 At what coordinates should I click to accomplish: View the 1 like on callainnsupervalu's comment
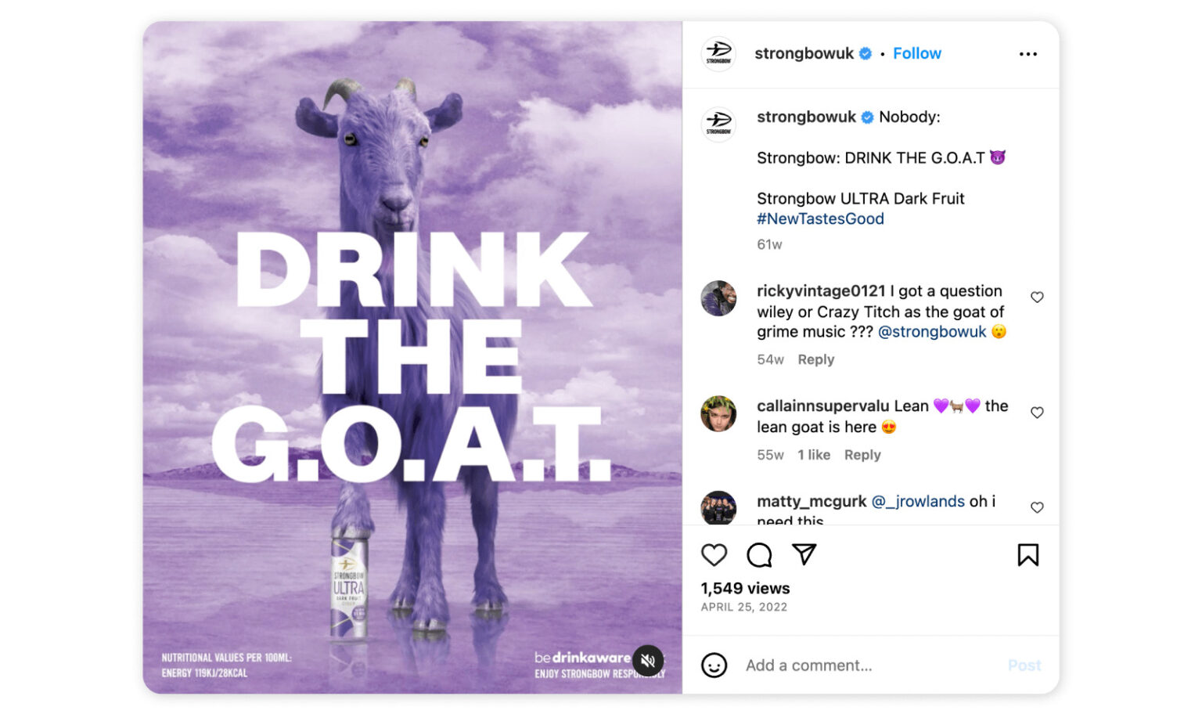click(813, 455)
